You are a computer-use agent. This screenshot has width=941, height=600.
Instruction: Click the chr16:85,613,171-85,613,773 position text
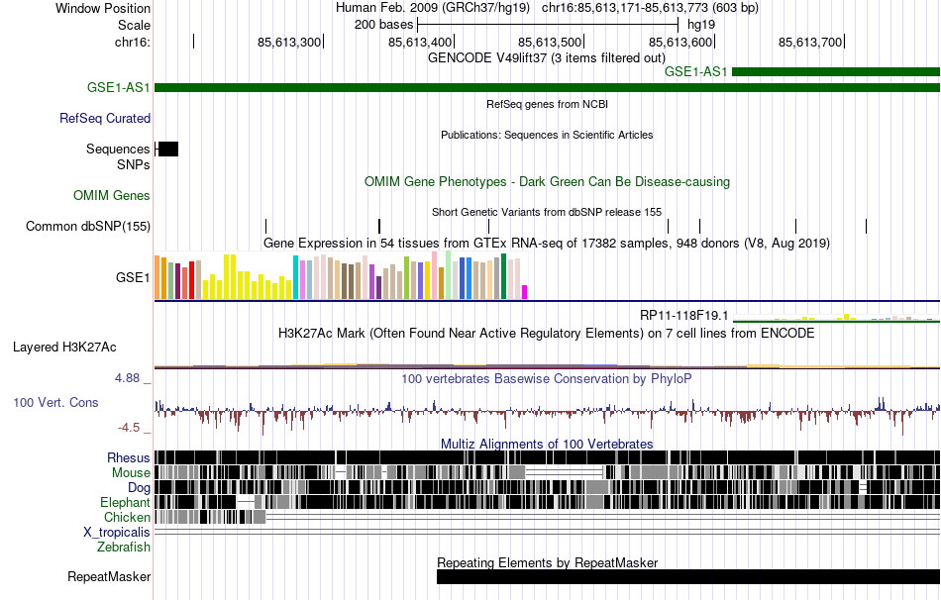[650, 8]
